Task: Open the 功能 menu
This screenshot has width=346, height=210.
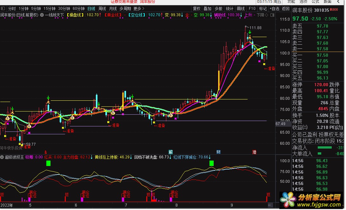Action: click(x=291, y=2)
